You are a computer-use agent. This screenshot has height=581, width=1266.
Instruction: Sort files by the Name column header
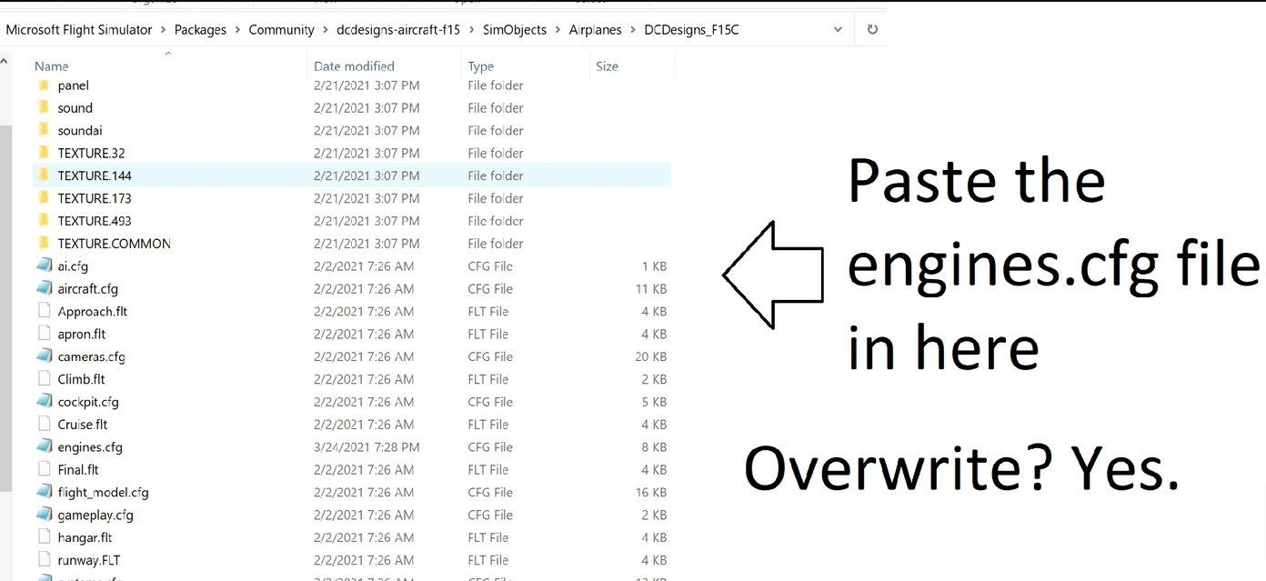coord(52,66)
